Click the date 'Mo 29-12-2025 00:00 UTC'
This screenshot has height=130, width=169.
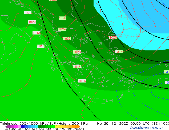coord(124,124)
